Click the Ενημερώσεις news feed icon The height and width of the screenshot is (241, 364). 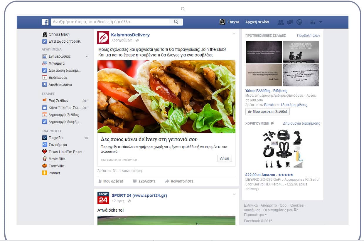45,56
